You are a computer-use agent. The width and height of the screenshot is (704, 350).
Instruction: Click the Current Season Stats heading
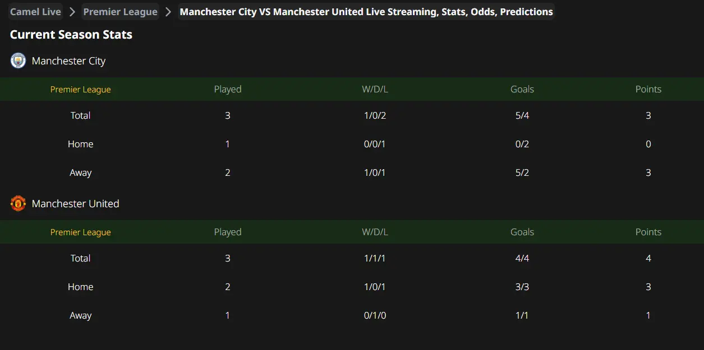point(71,35)
